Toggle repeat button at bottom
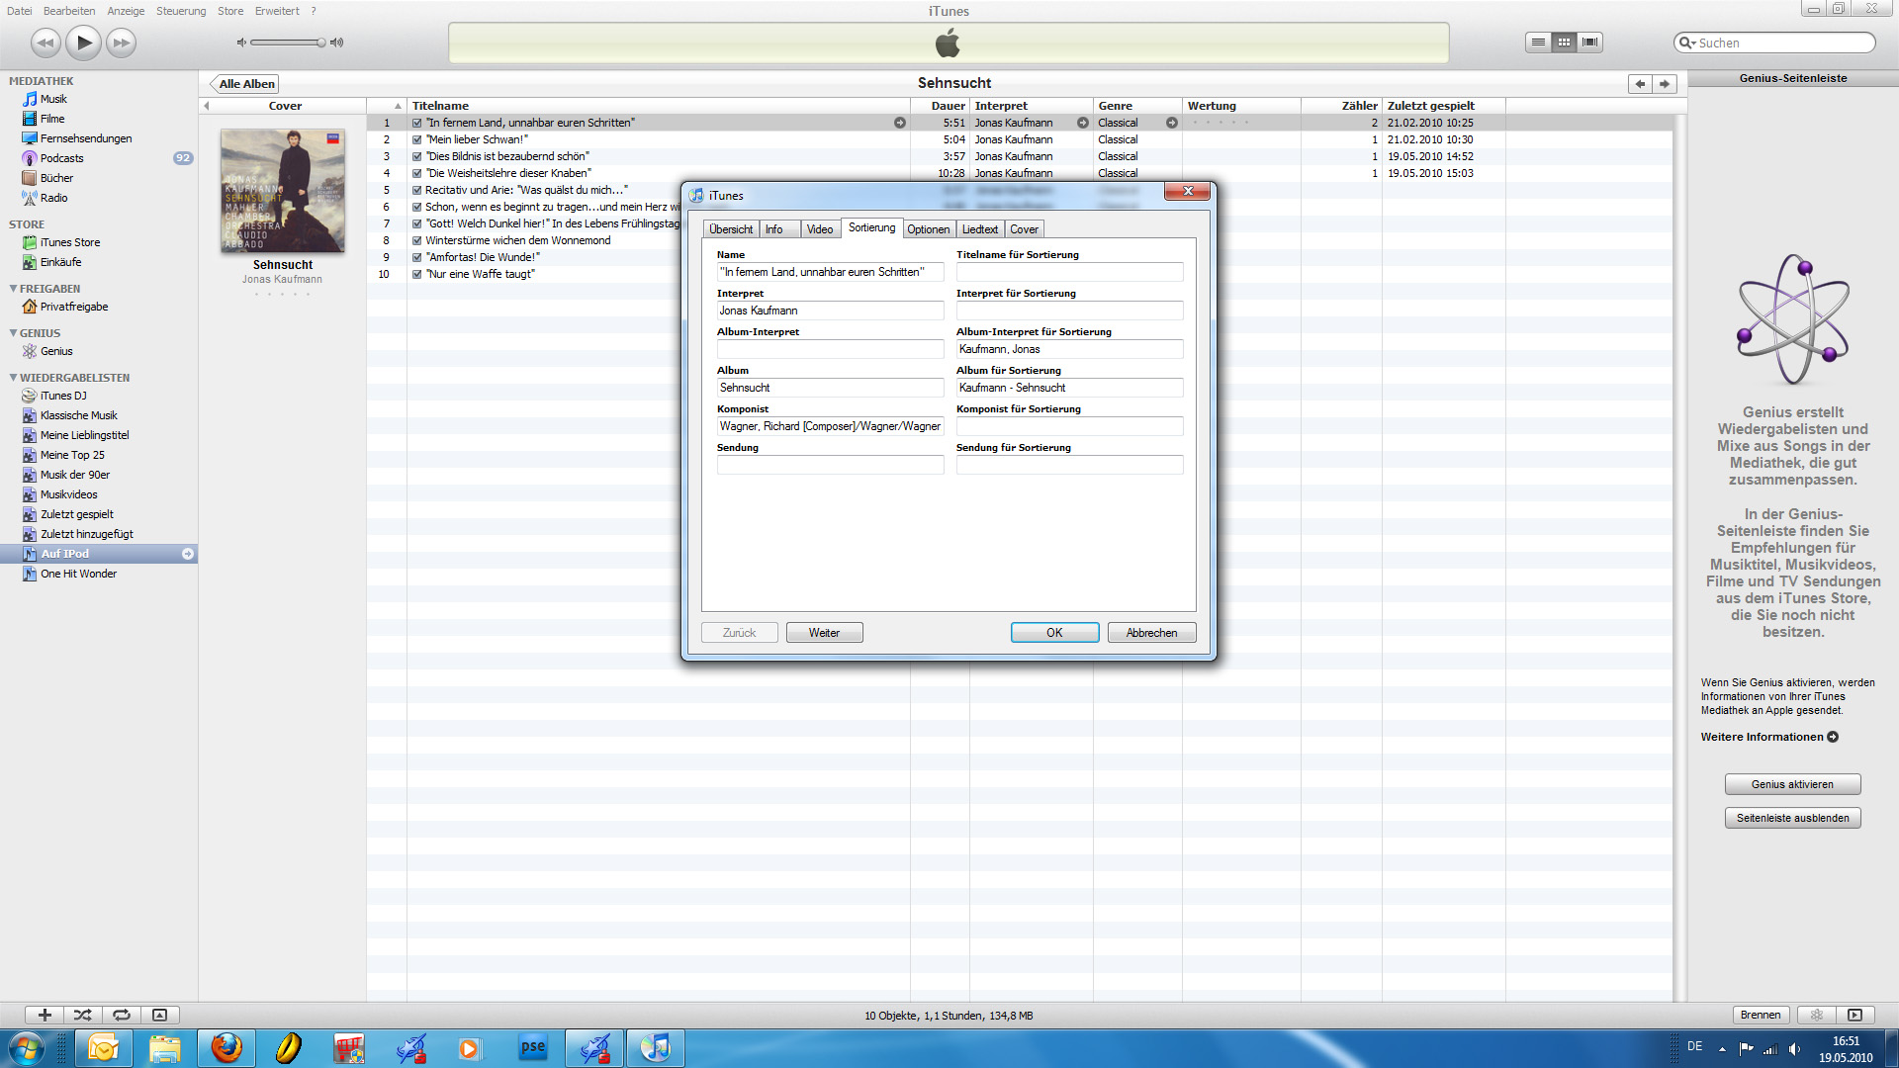Screen dimensions: 1899x1068 (121, 1015)
